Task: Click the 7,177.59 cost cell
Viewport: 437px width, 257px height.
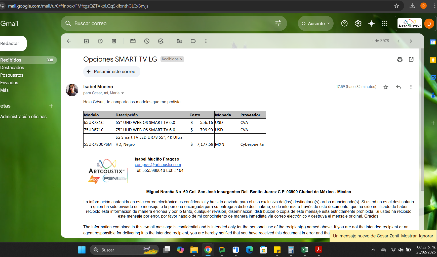Action: pos(202,141)
